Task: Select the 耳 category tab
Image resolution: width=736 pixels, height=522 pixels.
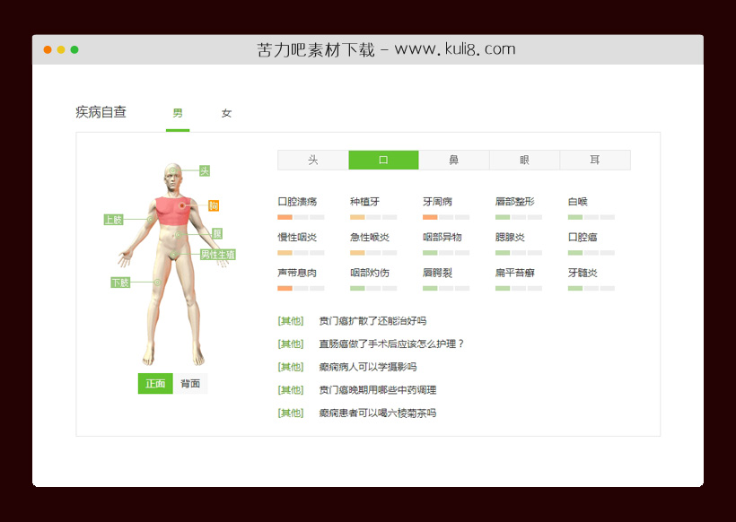Action: click(595, 160)
